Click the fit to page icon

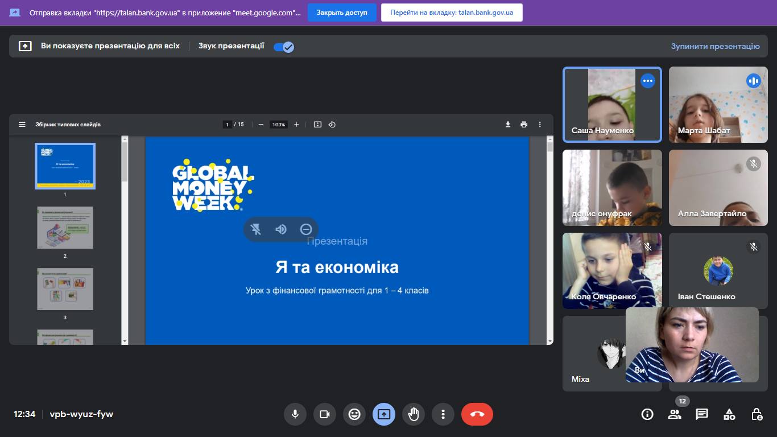pyautogui.click(x=318, y=125)
